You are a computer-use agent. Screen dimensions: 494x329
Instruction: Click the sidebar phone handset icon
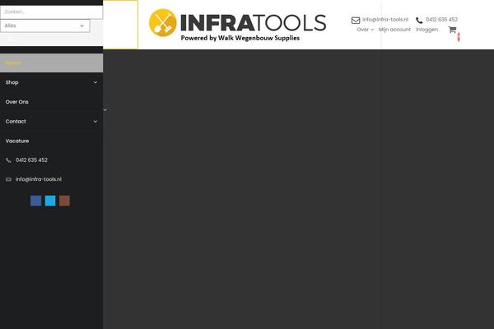pos(8,160)
